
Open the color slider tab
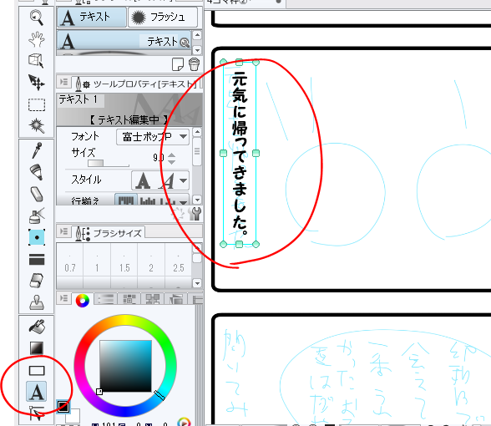click(105, 299)
